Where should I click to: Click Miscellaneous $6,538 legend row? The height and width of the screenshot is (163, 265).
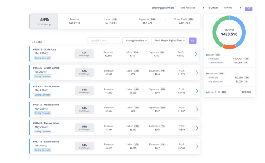pyautogui.click(x=228, y=81)
